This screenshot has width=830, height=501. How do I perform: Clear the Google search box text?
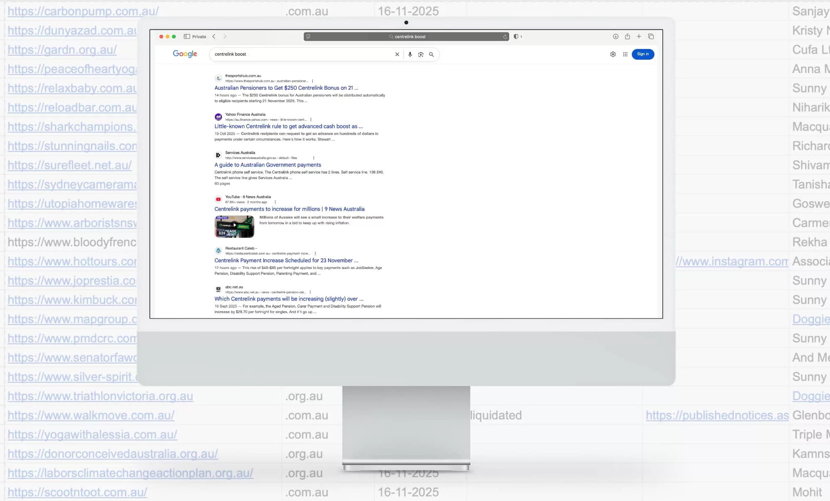click(397, 54)
